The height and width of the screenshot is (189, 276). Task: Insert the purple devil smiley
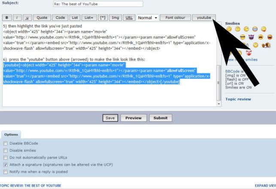coord(251,37)
